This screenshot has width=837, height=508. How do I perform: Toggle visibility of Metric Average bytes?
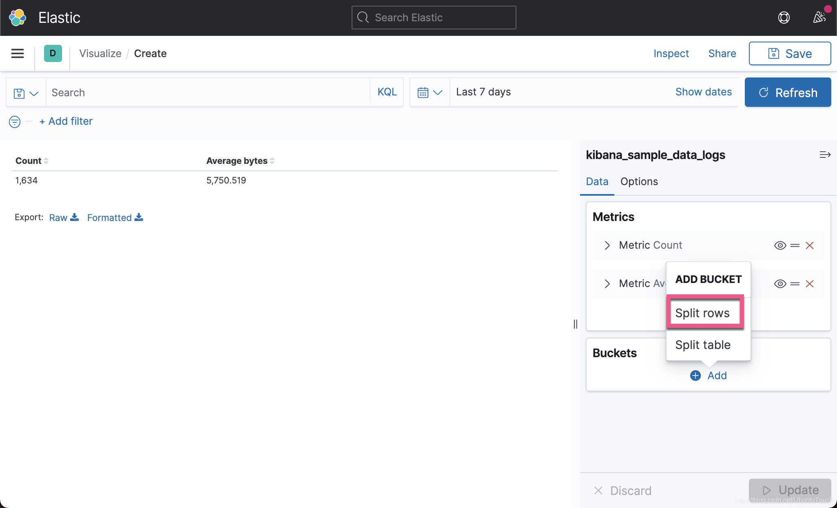780,284
